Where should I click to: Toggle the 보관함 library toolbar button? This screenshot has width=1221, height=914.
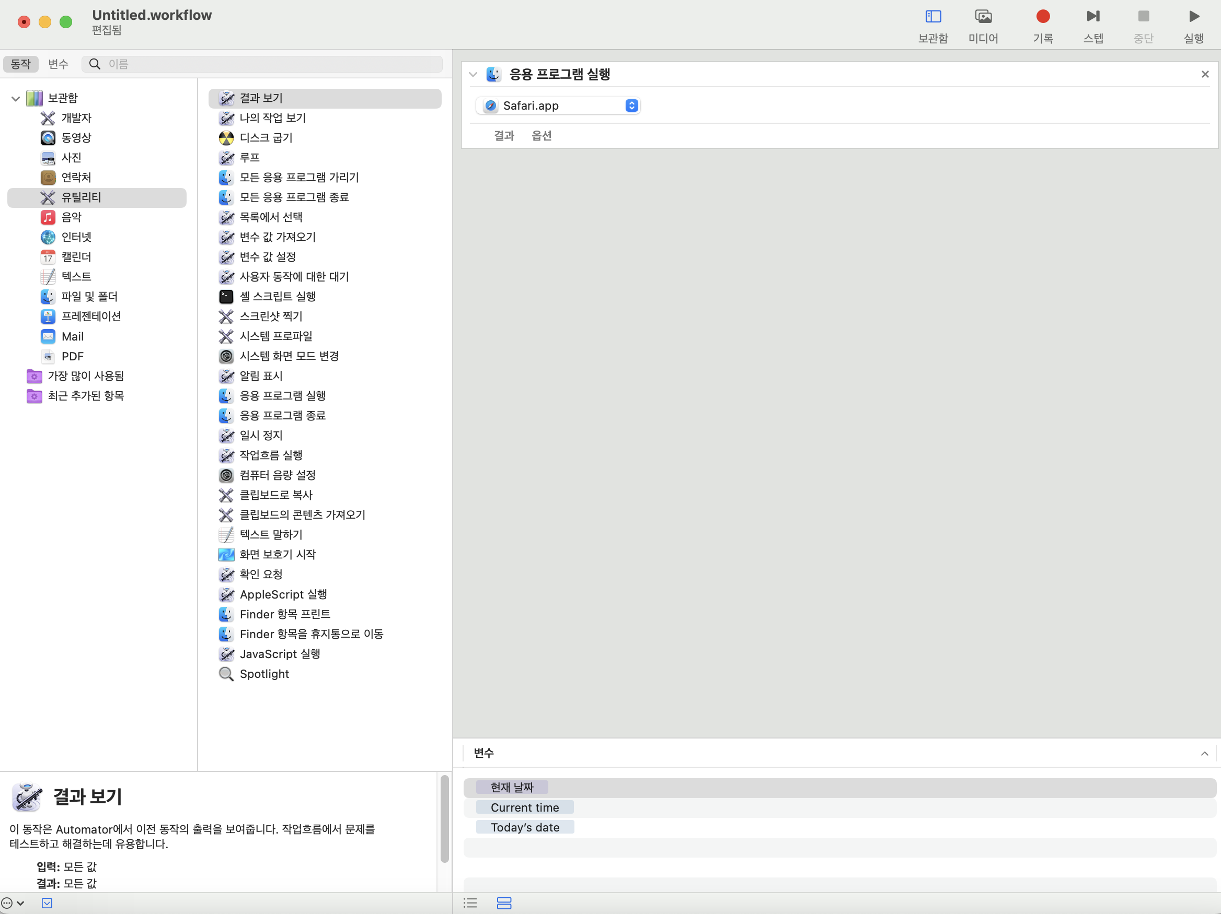(x=933, y=26)
